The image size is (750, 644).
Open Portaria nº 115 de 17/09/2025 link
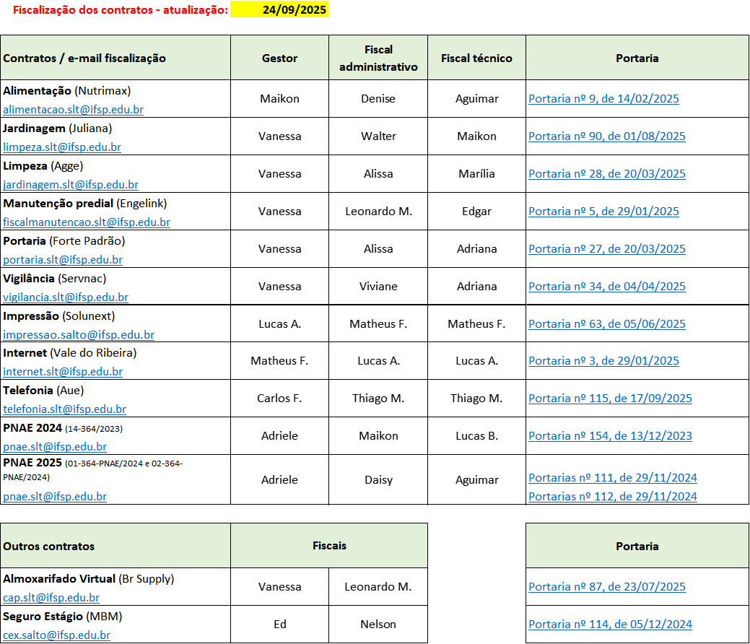pos(610,399)
